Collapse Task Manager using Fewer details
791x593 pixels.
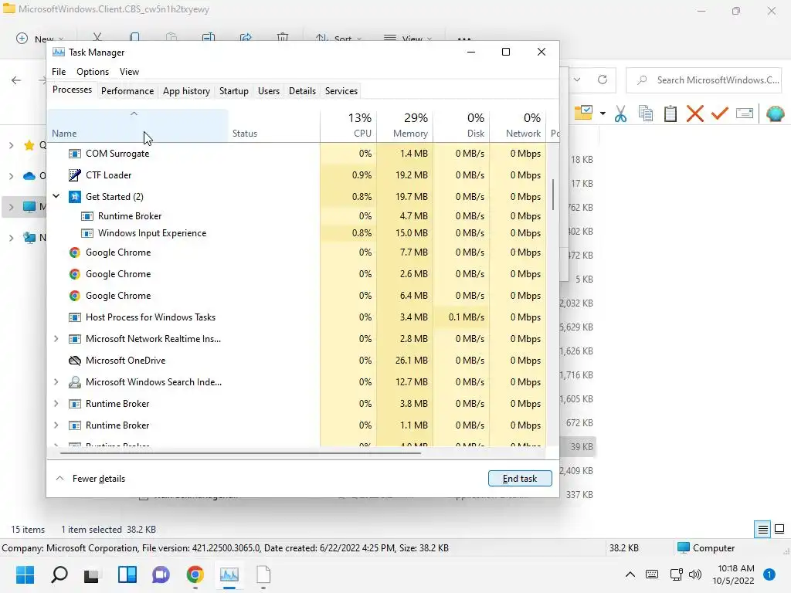tap(90, 479)
